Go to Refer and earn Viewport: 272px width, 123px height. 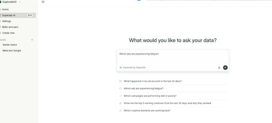10,27
